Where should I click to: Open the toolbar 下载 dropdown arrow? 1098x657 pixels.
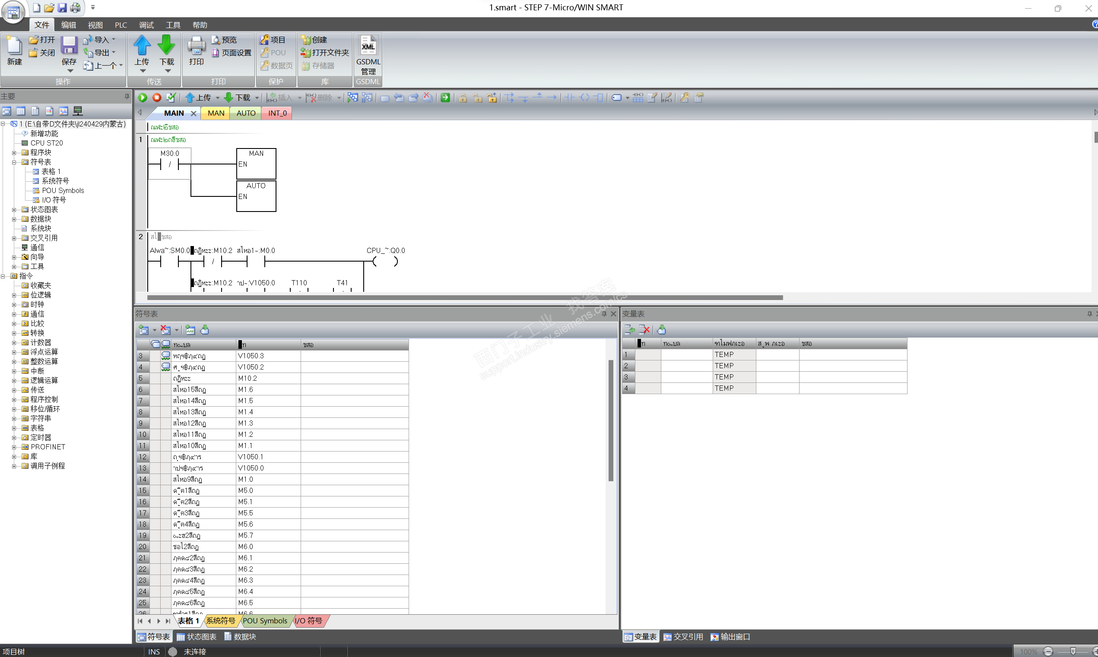[x=257, y=98]
